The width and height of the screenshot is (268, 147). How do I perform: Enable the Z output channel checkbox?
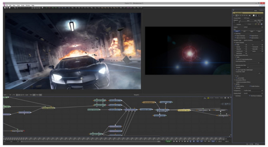(x=252, y=45)
